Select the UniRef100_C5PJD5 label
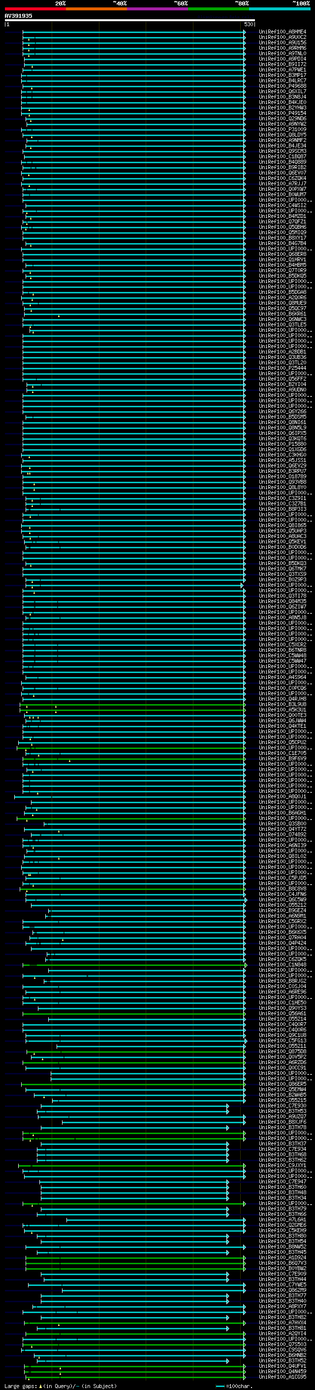 [x=283, y=877]
